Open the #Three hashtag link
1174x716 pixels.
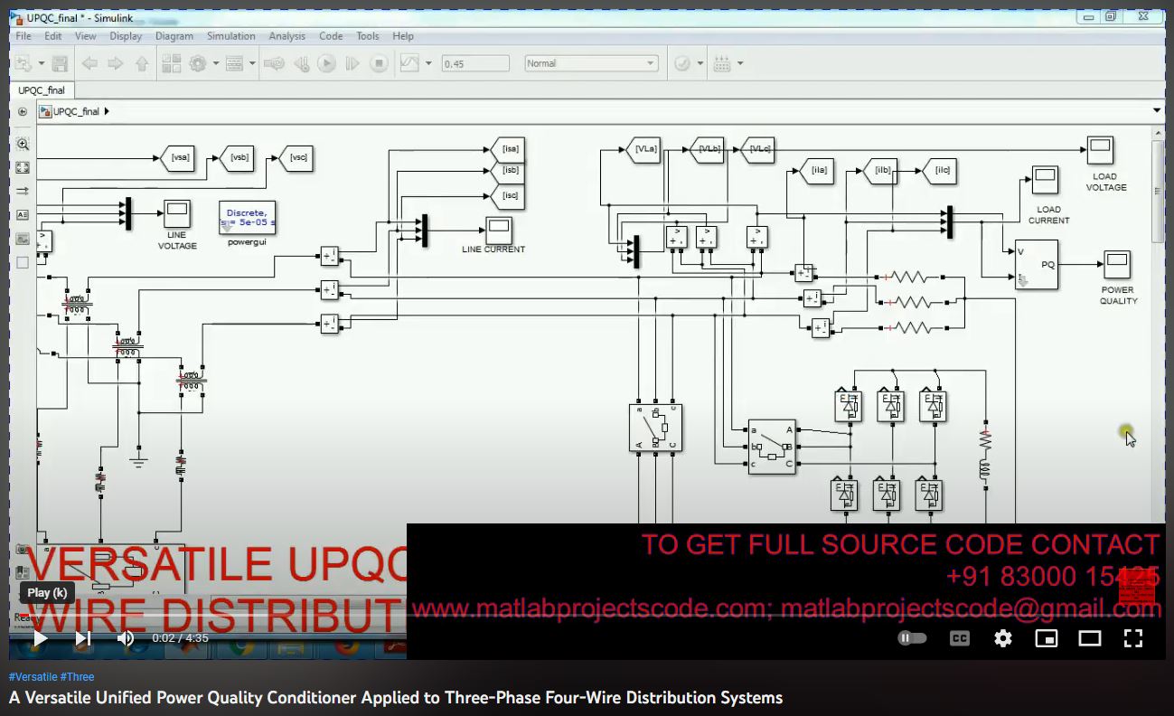coord(78,677)
